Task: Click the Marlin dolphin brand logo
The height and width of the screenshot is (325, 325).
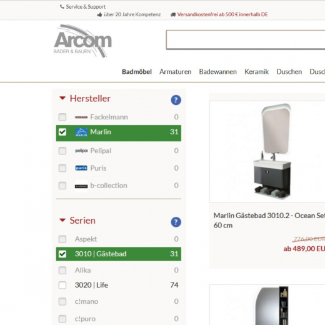Action: point(81,132)
